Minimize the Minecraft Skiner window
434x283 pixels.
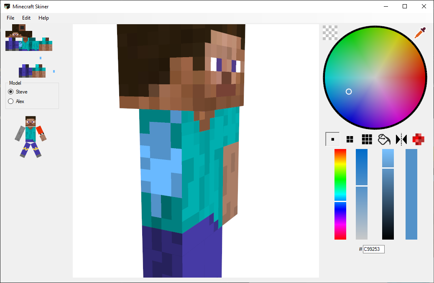tap(386, 6)
